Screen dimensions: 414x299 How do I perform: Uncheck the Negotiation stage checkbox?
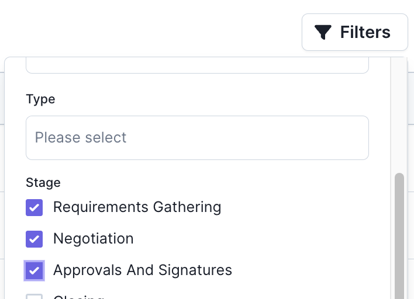[34, 239]
